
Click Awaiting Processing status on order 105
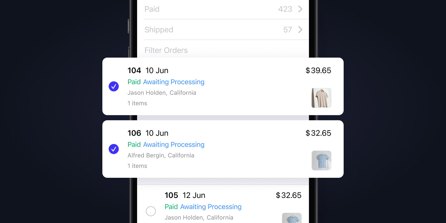(x=211, y=207)
